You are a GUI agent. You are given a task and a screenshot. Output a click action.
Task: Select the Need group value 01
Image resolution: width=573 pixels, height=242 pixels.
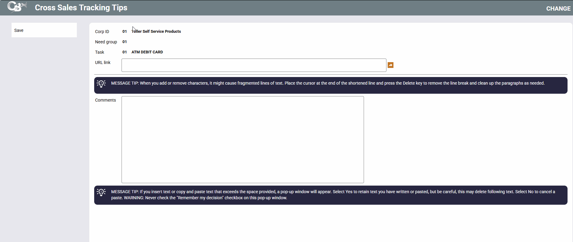click(125, 42)
